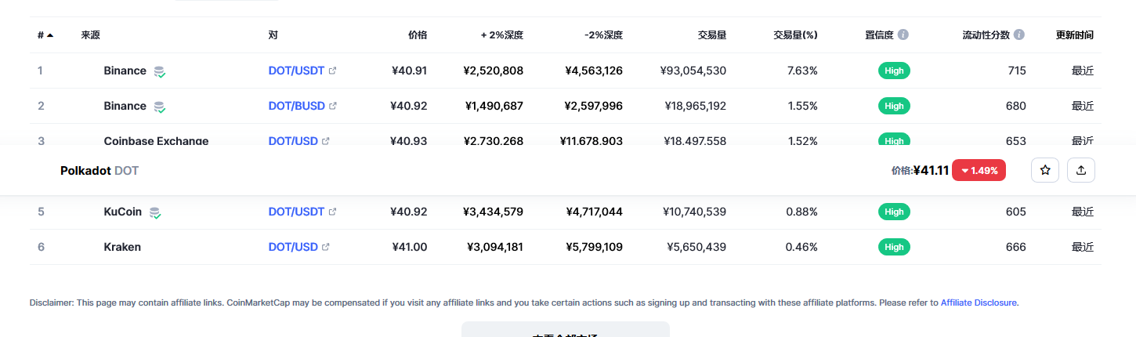
Task: Click the external-link icon beside DOT/BUSD
Action: pyautogui.click(x=333, y=106)
